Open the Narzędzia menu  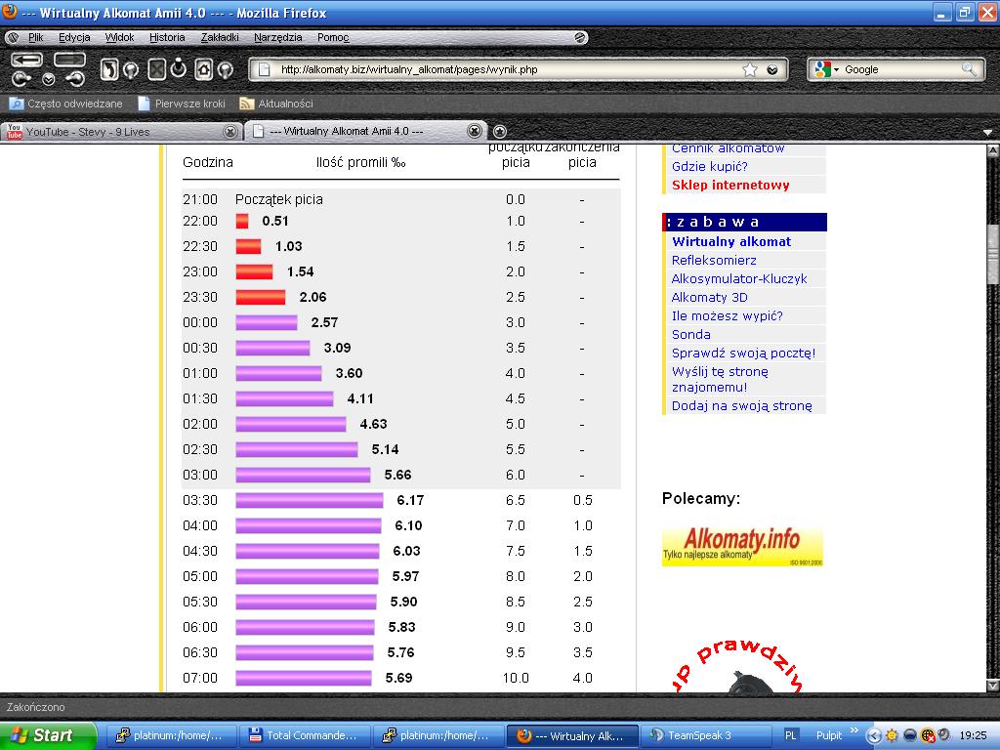pyautogui.click(x=277, y=37)
